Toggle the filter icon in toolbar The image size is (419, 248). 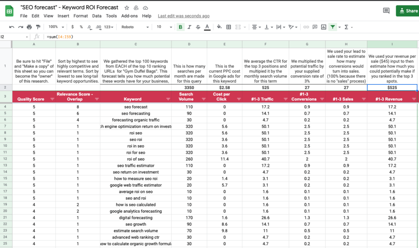(x=333, y=27)
